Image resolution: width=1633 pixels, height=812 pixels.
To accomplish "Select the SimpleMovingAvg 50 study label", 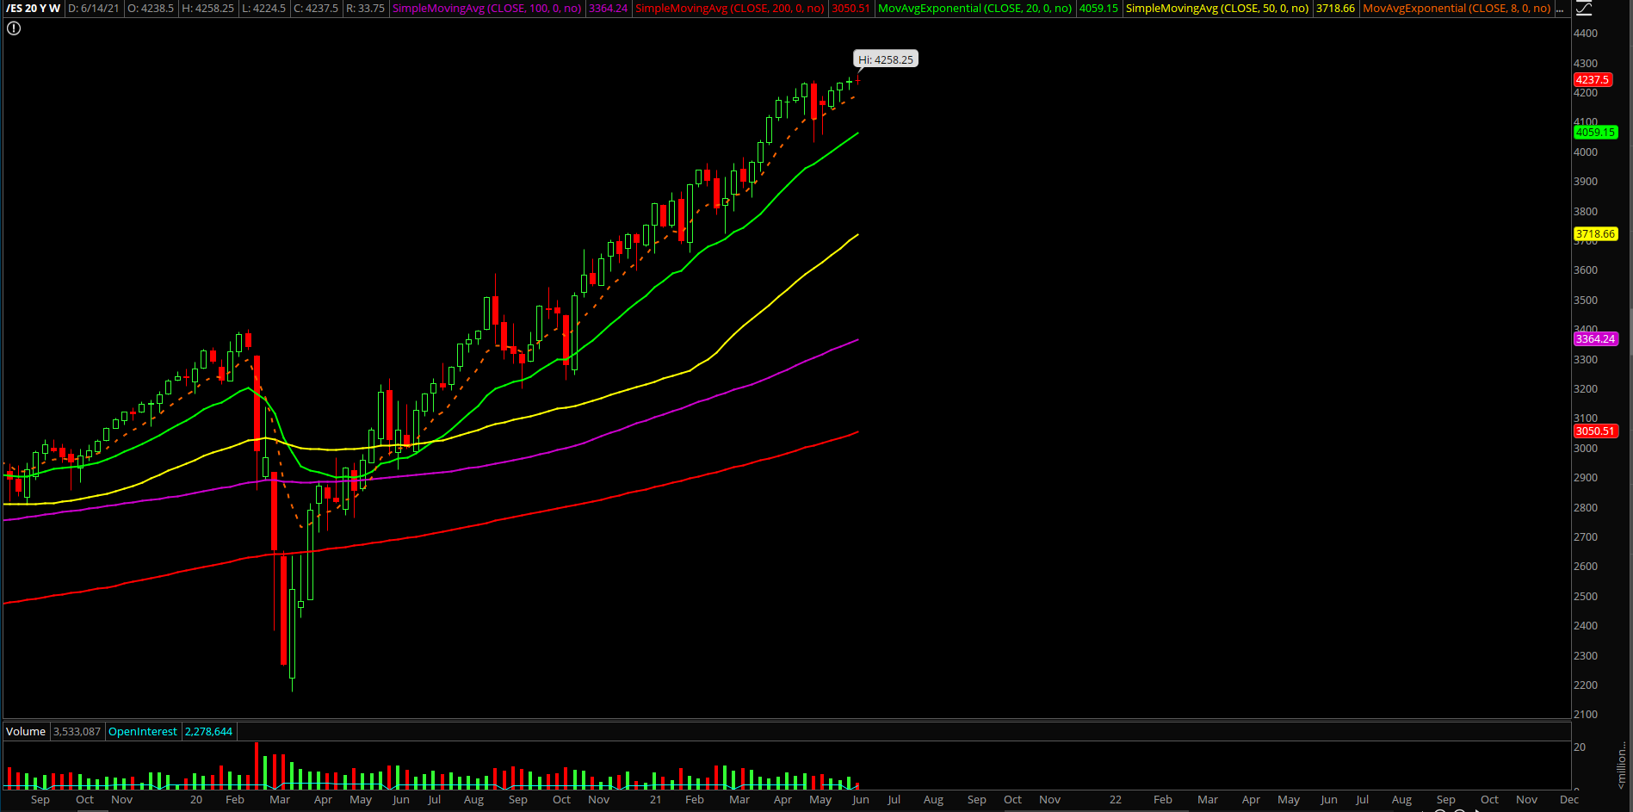I will point(1216,9).
